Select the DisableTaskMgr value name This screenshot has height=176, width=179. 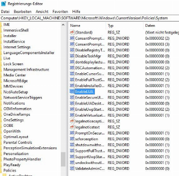tap(88, 56)
